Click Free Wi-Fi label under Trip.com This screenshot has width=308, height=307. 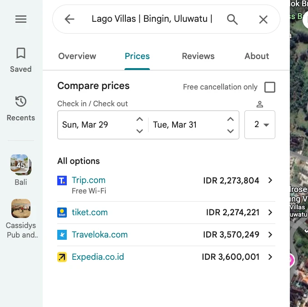pyautogui.click(x=89, y=191)
